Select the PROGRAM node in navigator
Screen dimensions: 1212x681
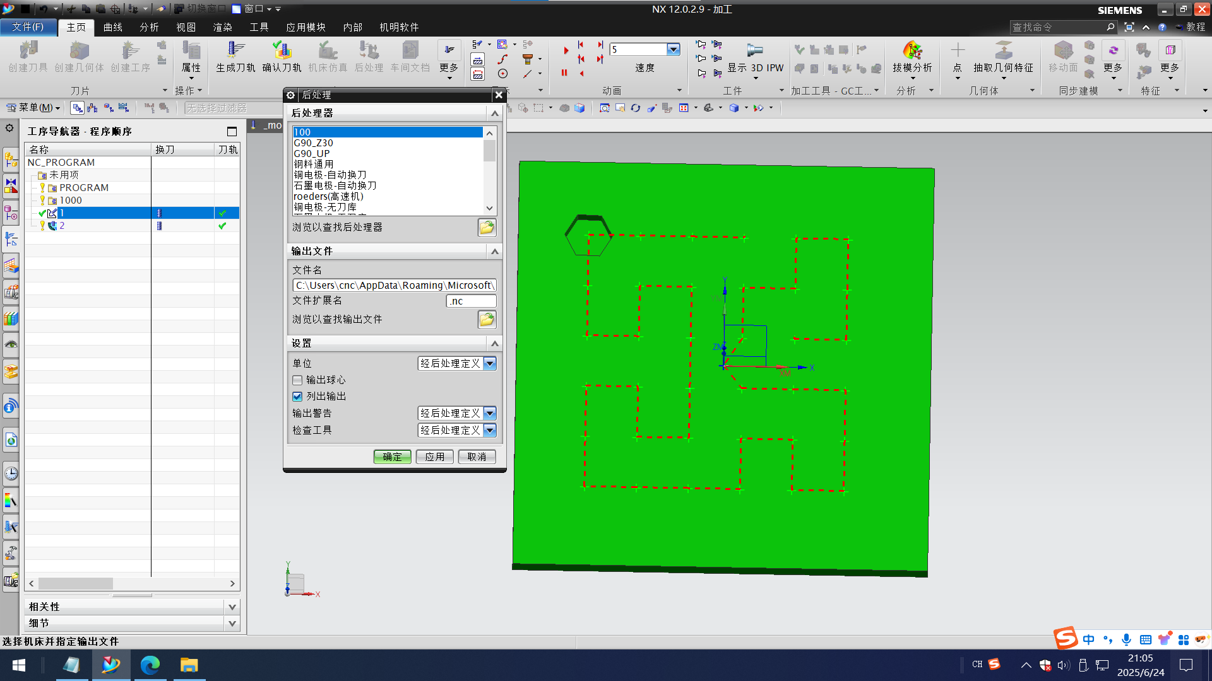(x=84, y=188)
